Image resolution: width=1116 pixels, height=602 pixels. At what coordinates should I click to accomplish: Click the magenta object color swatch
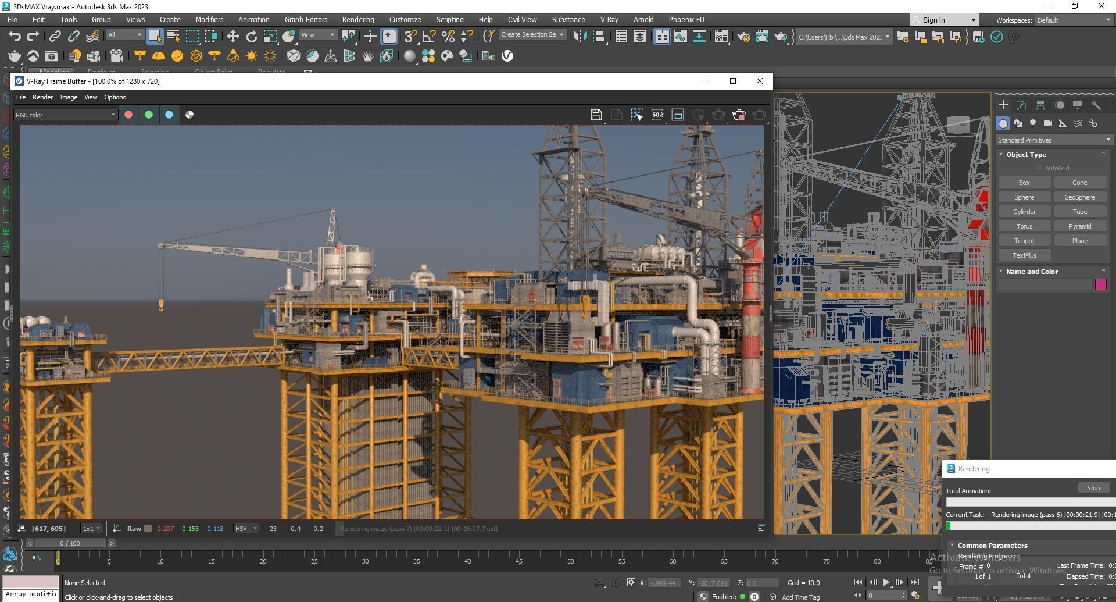tap(1100, 284)
